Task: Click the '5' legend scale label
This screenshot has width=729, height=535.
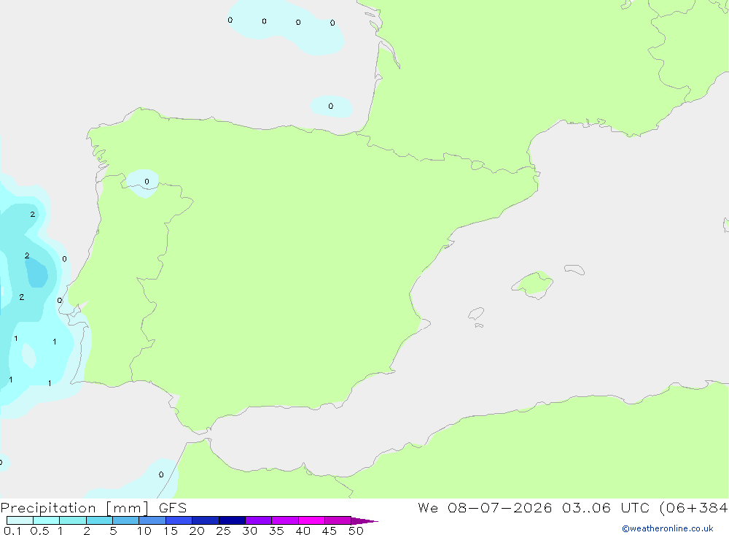Action: 113,531
